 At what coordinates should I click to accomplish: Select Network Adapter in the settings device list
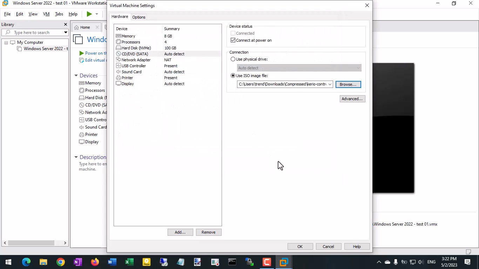[x=168, y=60]
